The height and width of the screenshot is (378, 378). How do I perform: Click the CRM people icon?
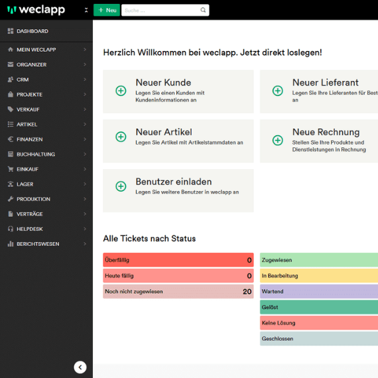[11, 80]
